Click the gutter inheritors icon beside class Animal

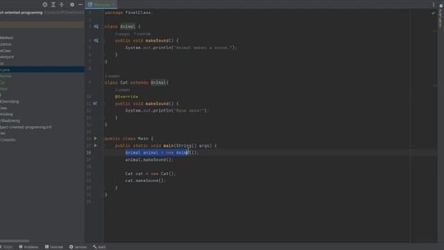click(96, 26)
